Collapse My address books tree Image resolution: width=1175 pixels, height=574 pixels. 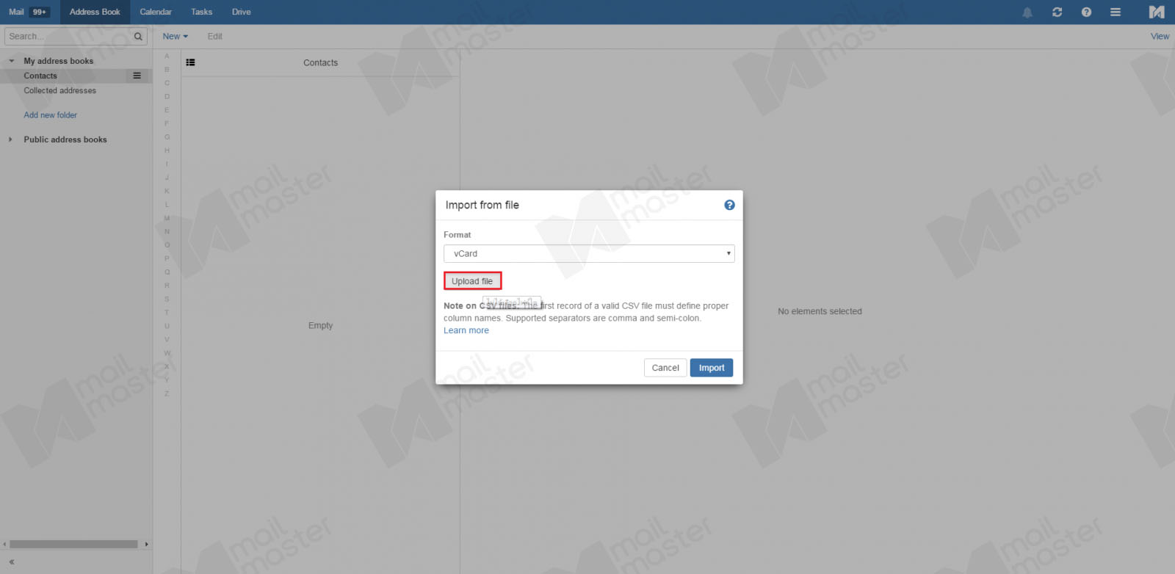pyautogui.click(x=11, y=61)
